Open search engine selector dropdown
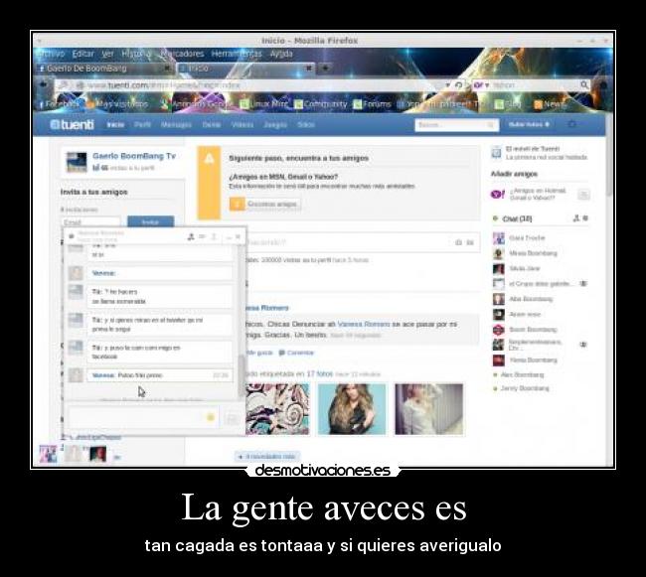 click(x=481, y=85)
